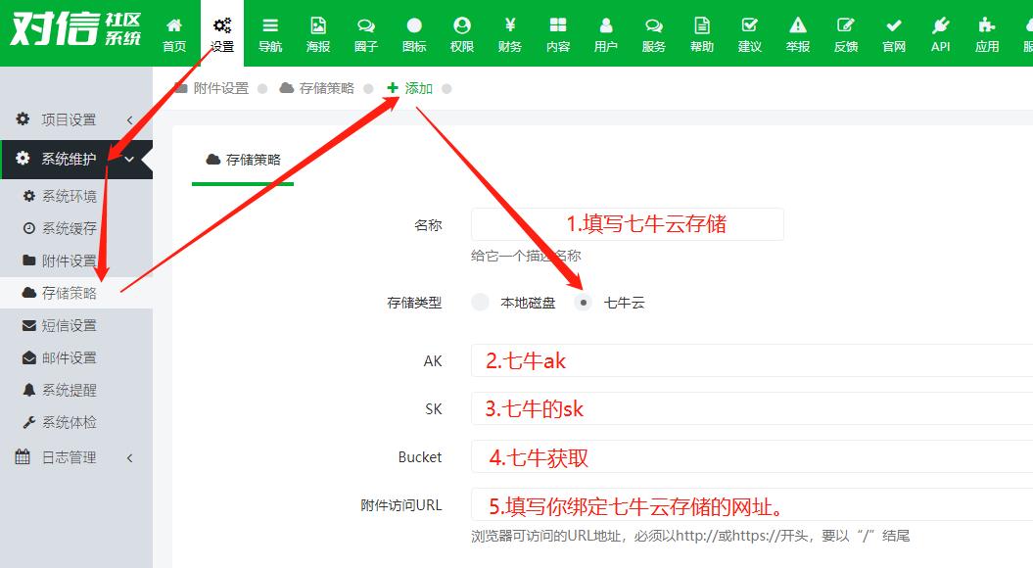Go to the 附件设置 breadcrumb tab
Image resolution: width=1033 pixels, height=568 pixels.
(x=212, y=88)
